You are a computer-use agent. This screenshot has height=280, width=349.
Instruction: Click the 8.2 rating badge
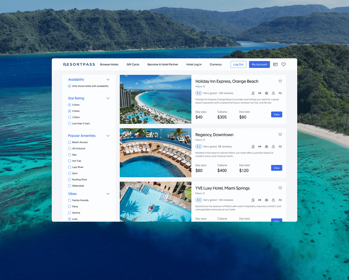click(199, 147)
